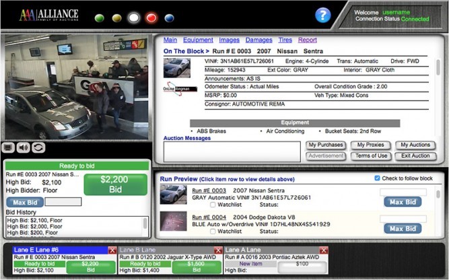The width and height of the screenshot is (449, 280).
Task: Open help with the question mark icon
Action: point(322,15)
